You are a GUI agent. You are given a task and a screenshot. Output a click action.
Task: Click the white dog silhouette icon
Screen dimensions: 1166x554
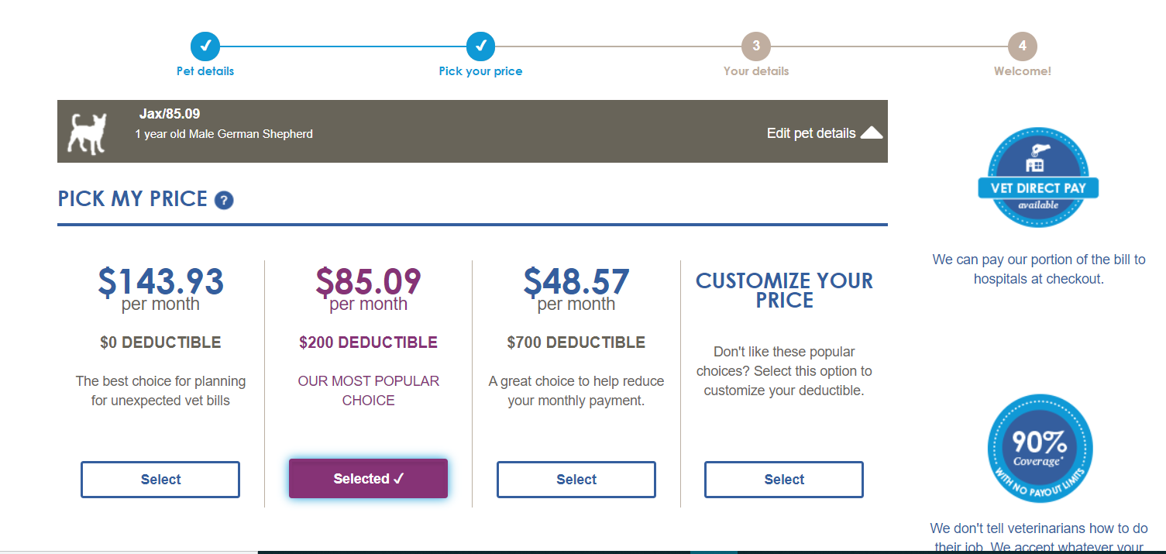coord(86,132)
